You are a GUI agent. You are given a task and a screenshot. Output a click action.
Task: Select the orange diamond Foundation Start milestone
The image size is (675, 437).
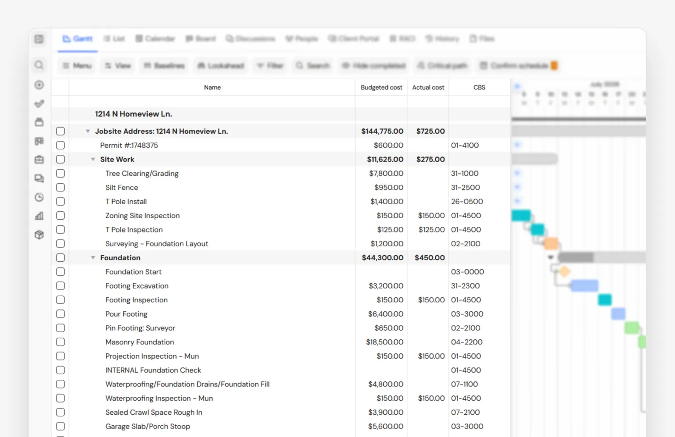point(564,272)
